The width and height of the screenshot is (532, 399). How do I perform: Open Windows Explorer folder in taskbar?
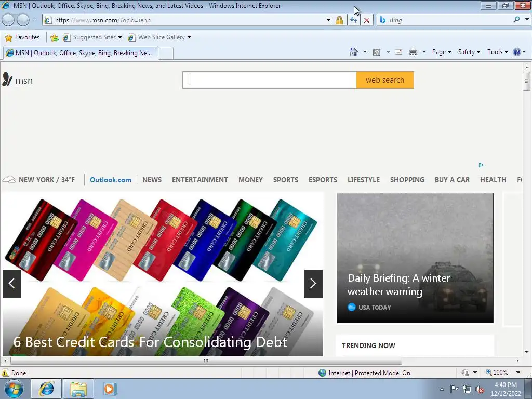pos(78,389)
